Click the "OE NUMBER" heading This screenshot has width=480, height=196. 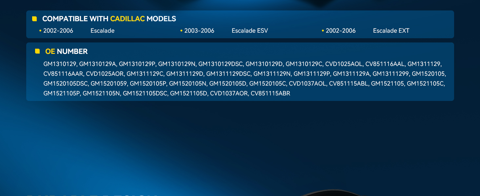(x=67, y=51)
